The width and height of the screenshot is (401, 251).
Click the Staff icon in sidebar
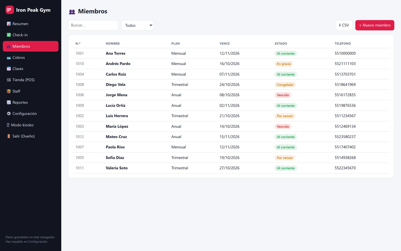click(9, 91)
